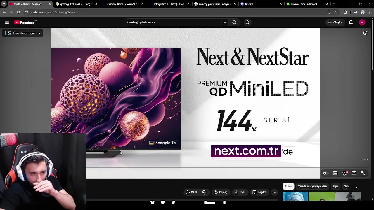Save the video with Kaydet
This screenshot has width=374, height=210.
[x=259, y=192]
